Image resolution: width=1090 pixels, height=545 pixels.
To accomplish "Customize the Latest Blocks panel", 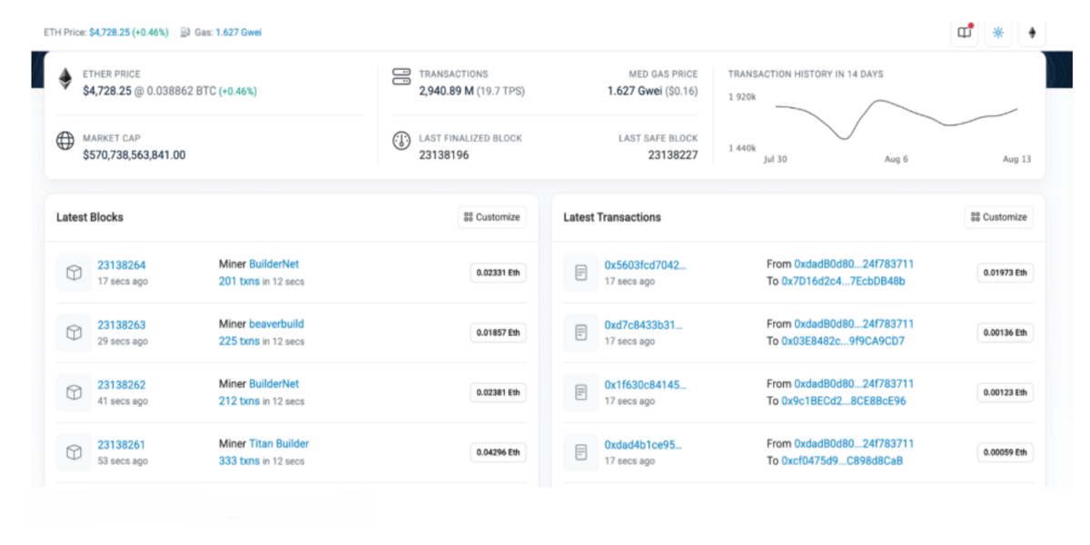I will tap(491, 217).
